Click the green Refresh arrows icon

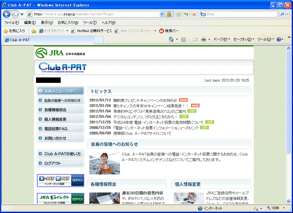coord(186,14)
